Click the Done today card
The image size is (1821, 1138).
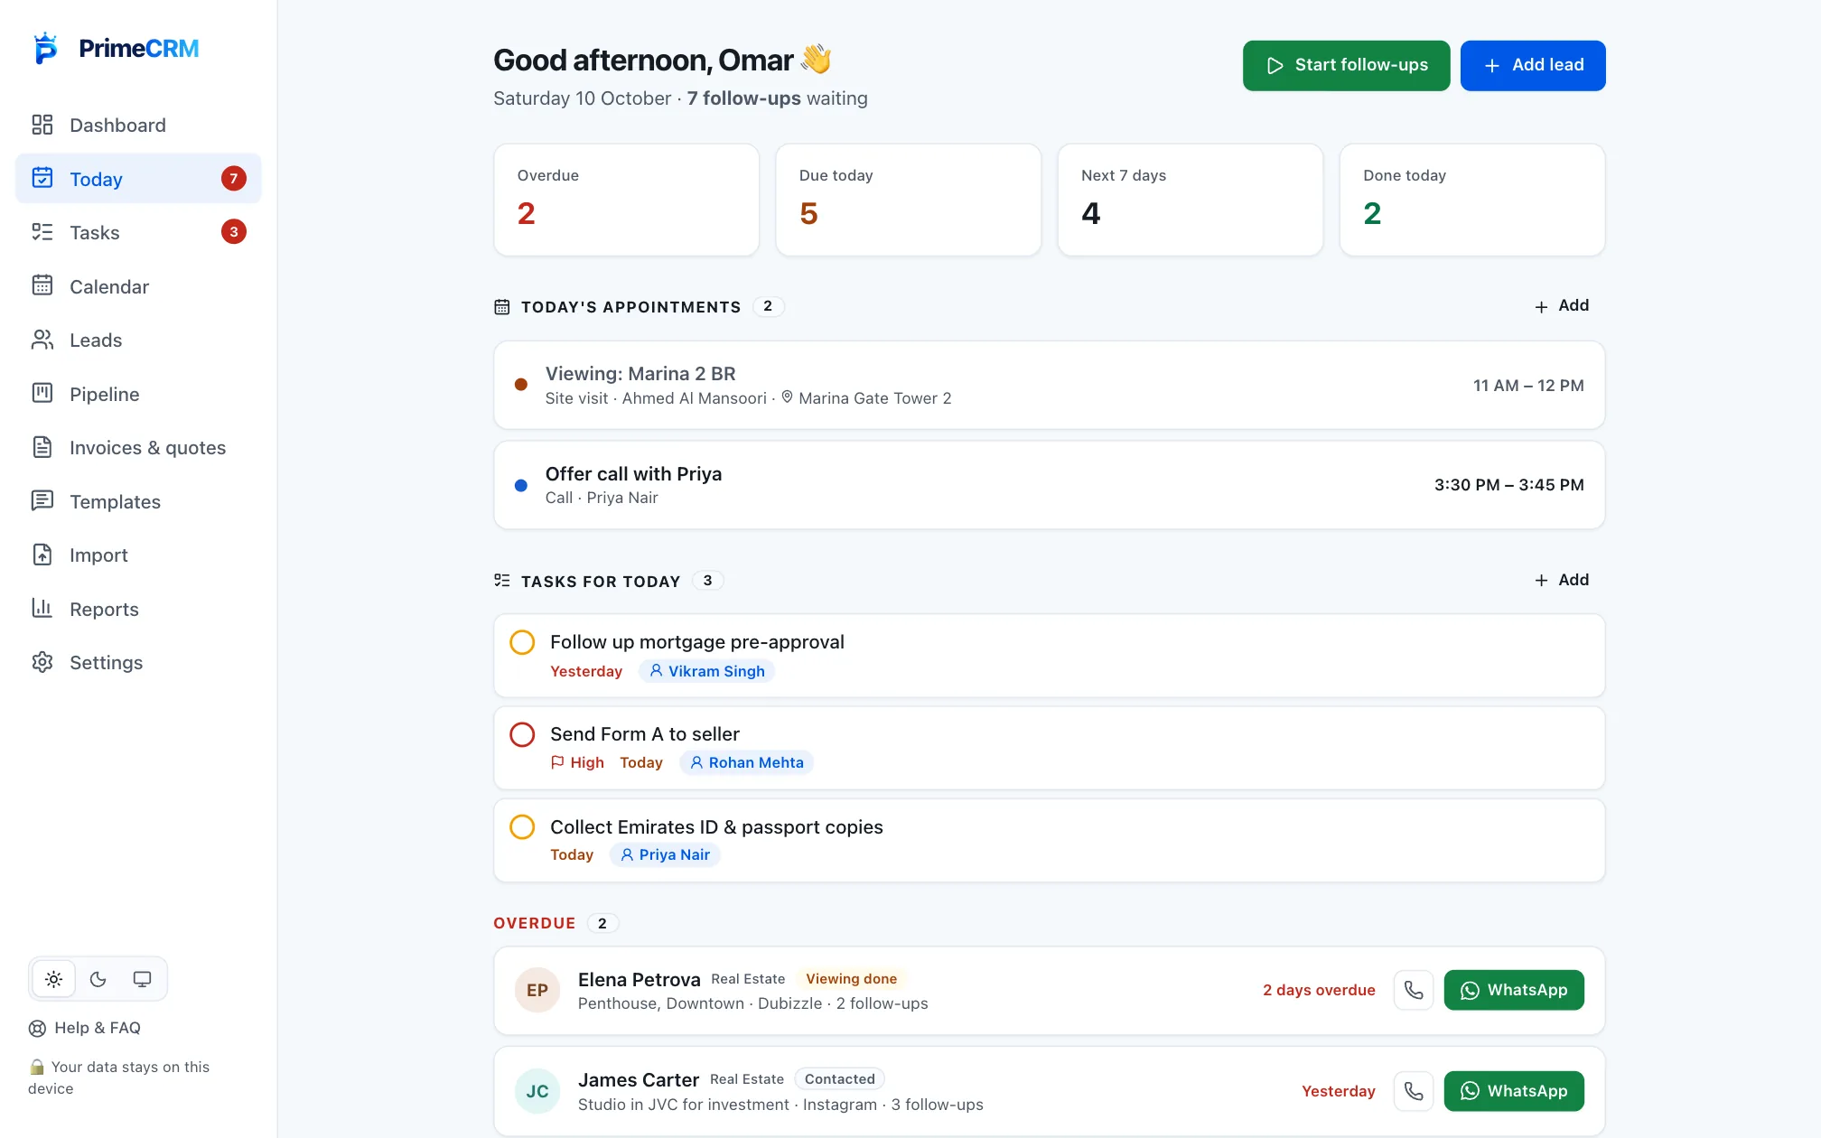(1472, 200)
